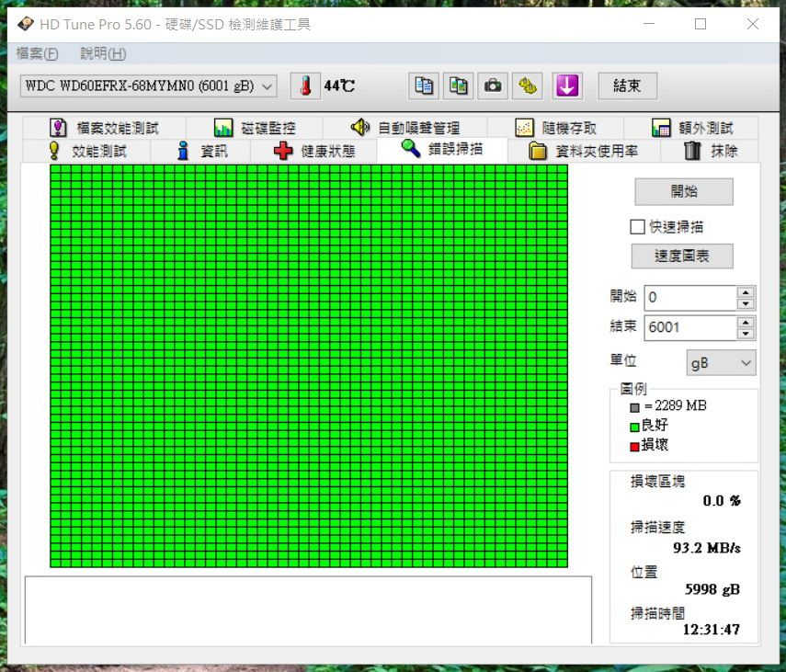Click the empty log text area below grid

click(x=308, y=609)
